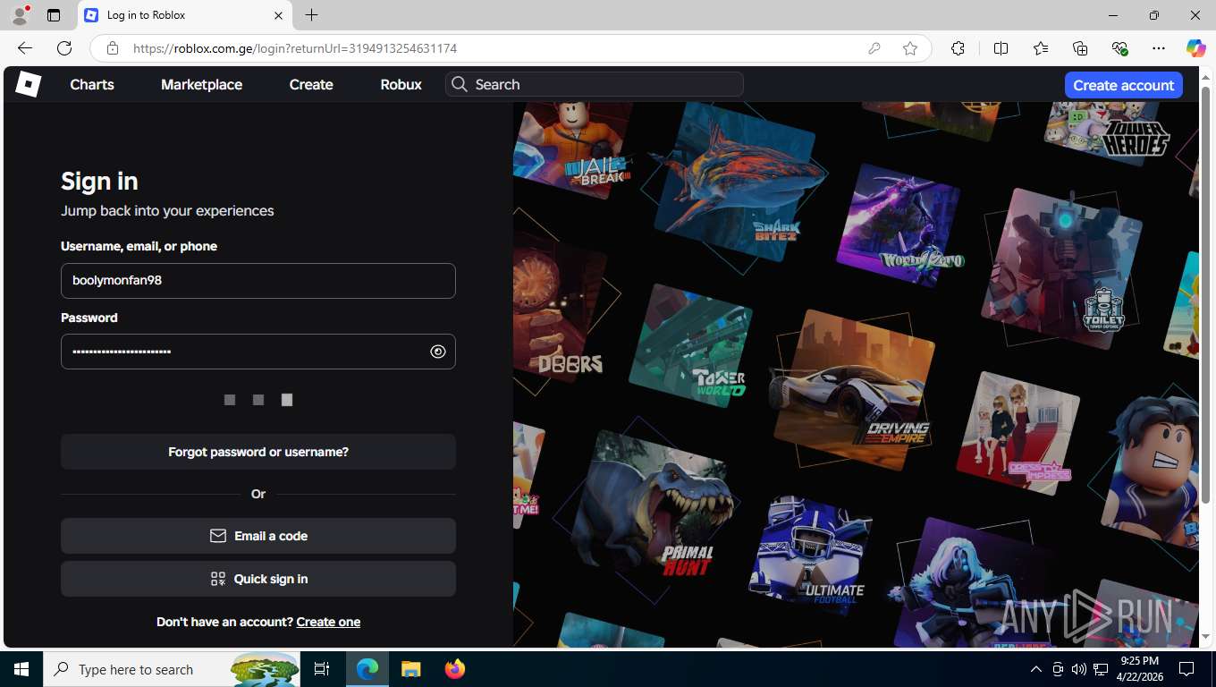Open a new tab with plus button
Image resolution: width=1216 pixels, height=687 pixels.
[311, 15]
